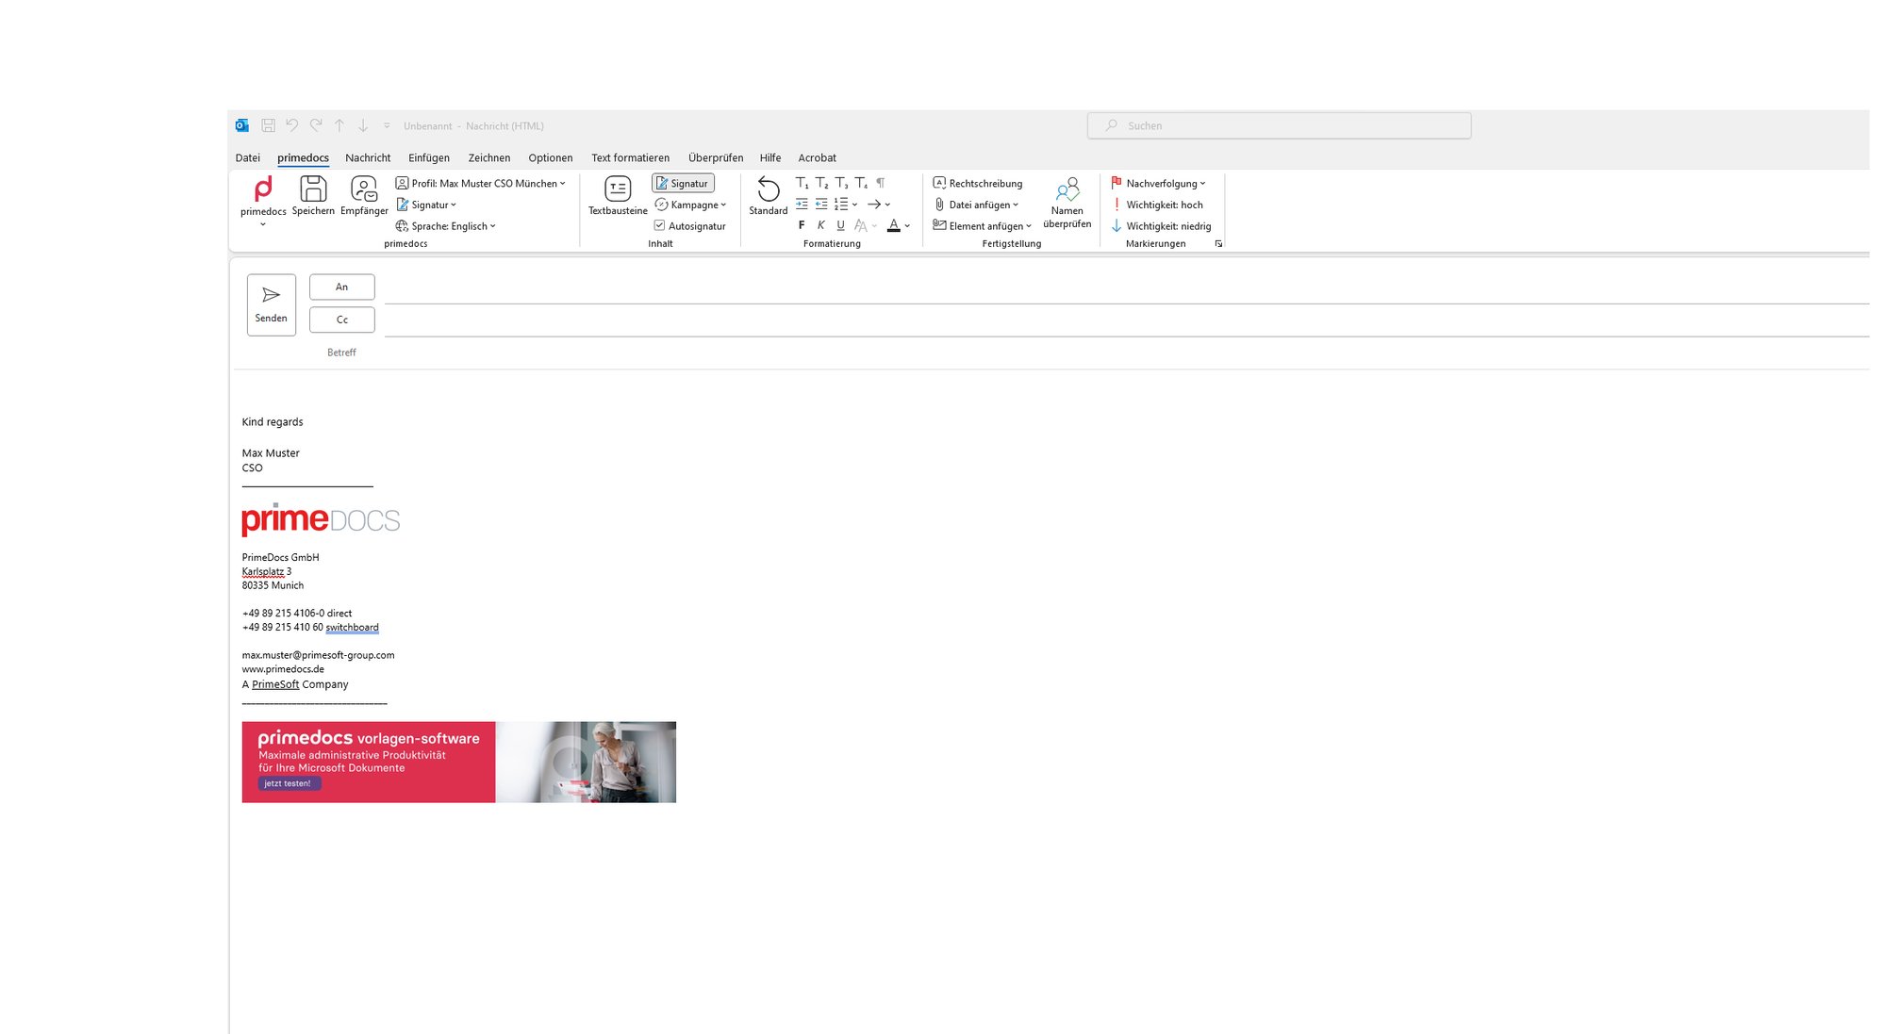Apply the T1 heading style
The height and width of the screenshot is (1034, 1886).
click(x=802, y=183)
